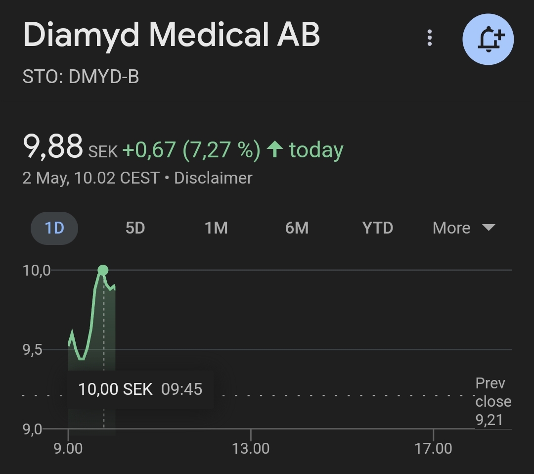The width and height of the screenshot is (534, 474).
Task: Click the dropdown arrow beside More
Action: (489, 228)
